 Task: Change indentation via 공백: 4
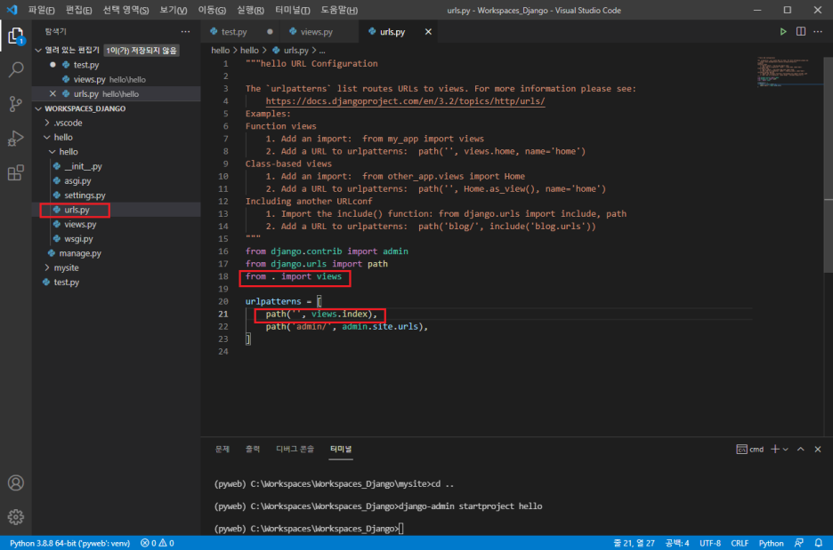click(x=676, y=543)
